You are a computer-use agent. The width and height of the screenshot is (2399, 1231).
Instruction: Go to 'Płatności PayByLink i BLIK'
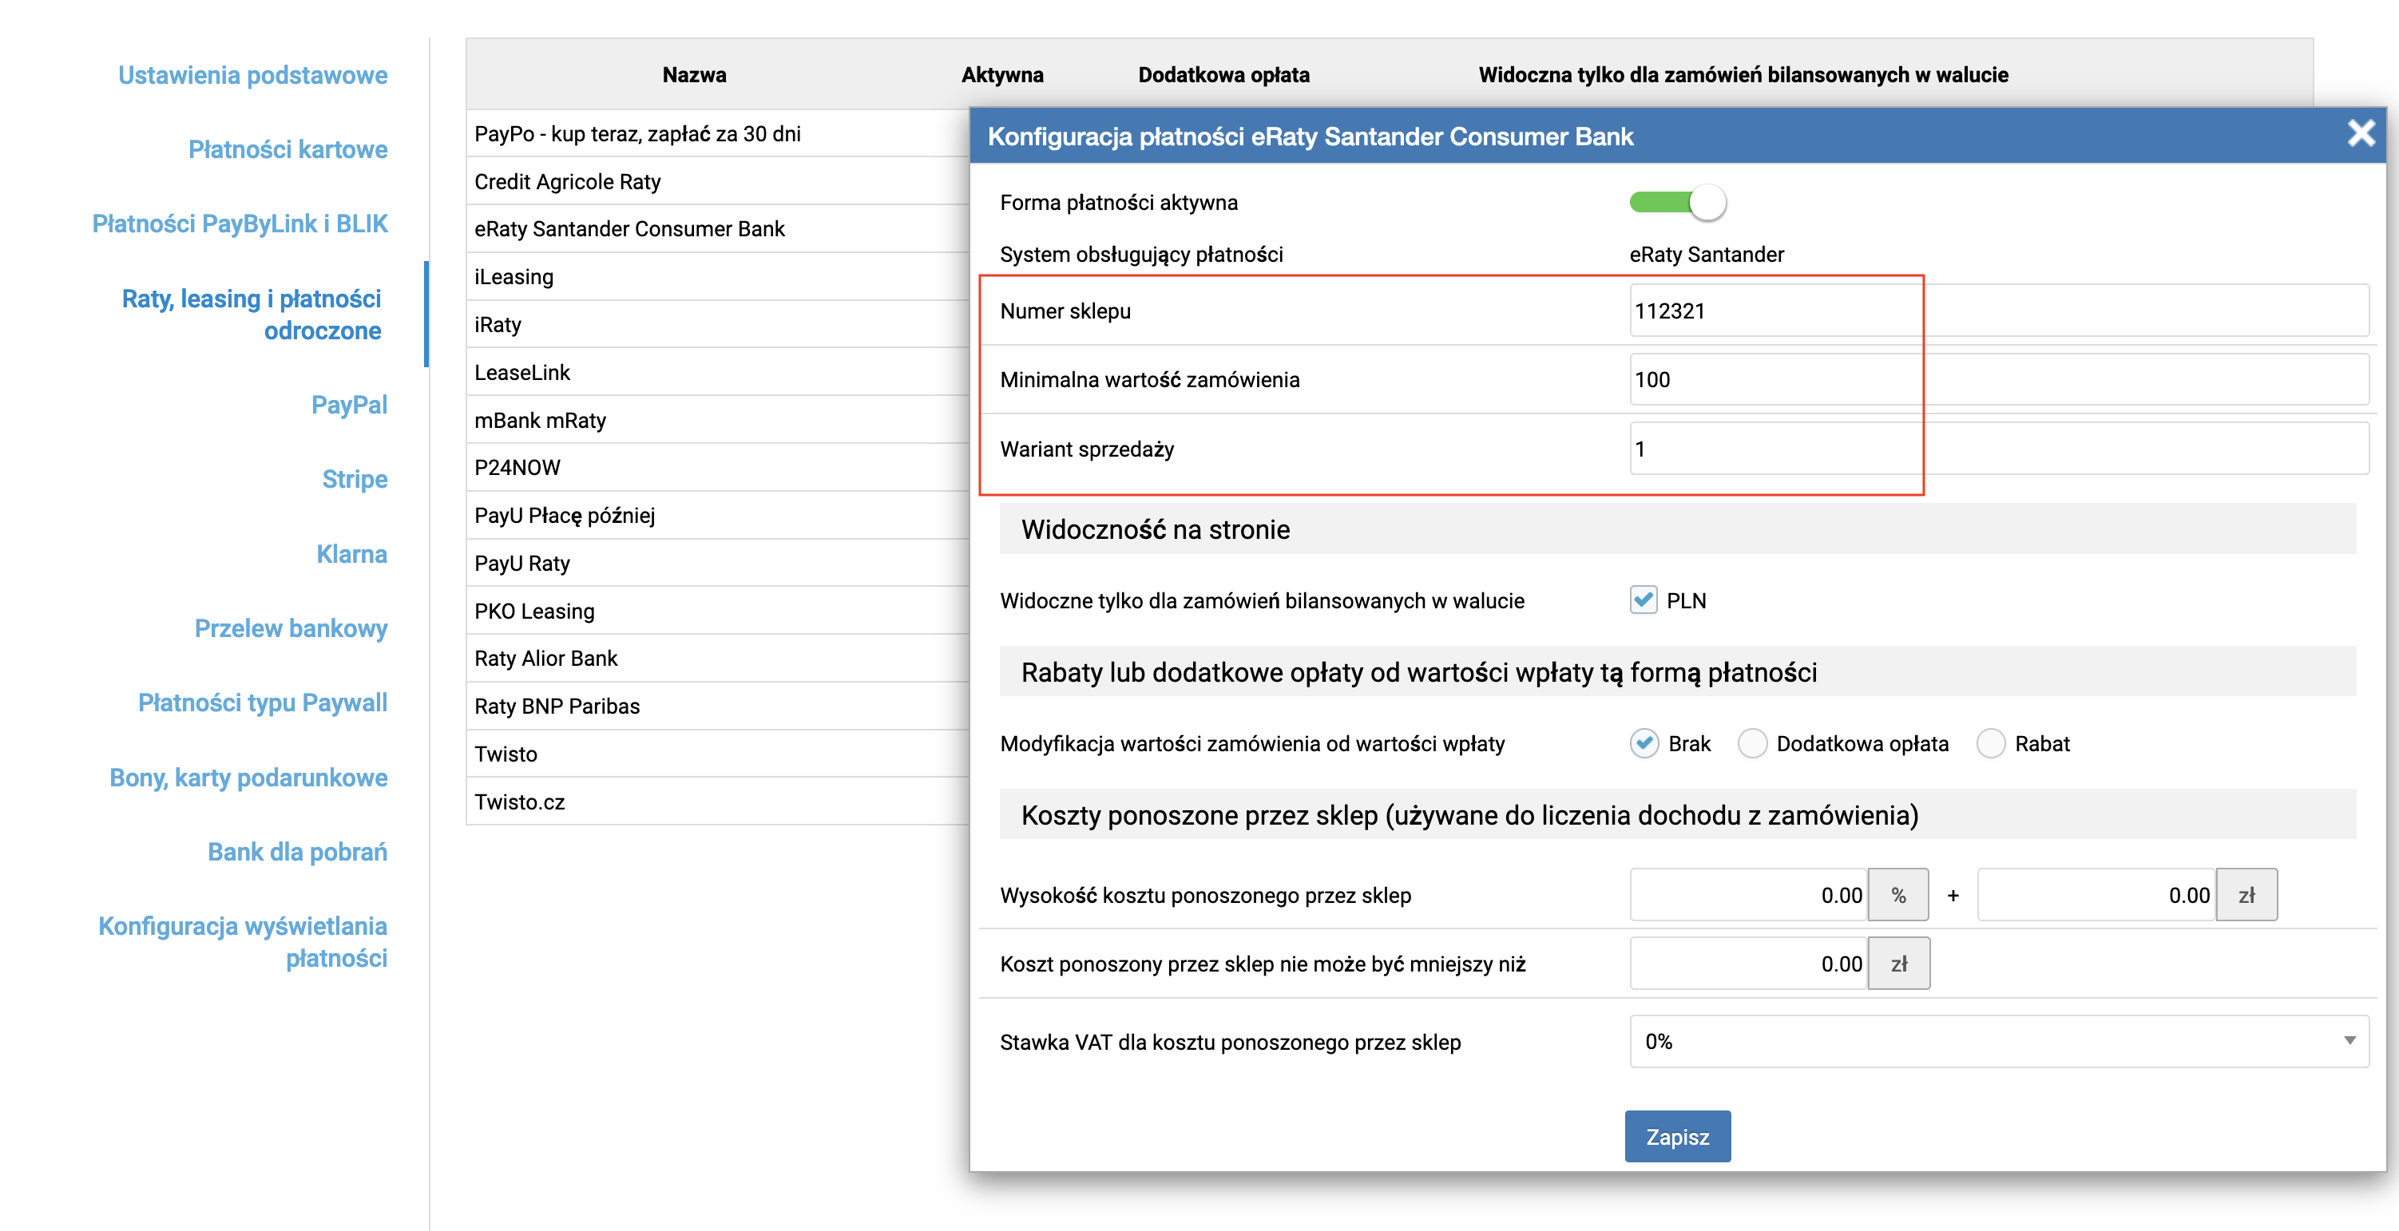click(x=240, y=224)
